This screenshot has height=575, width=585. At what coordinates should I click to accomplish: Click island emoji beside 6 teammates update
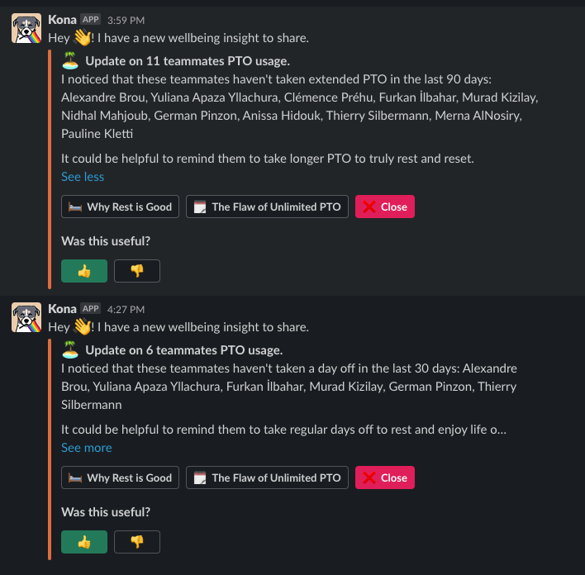point(70,349)
